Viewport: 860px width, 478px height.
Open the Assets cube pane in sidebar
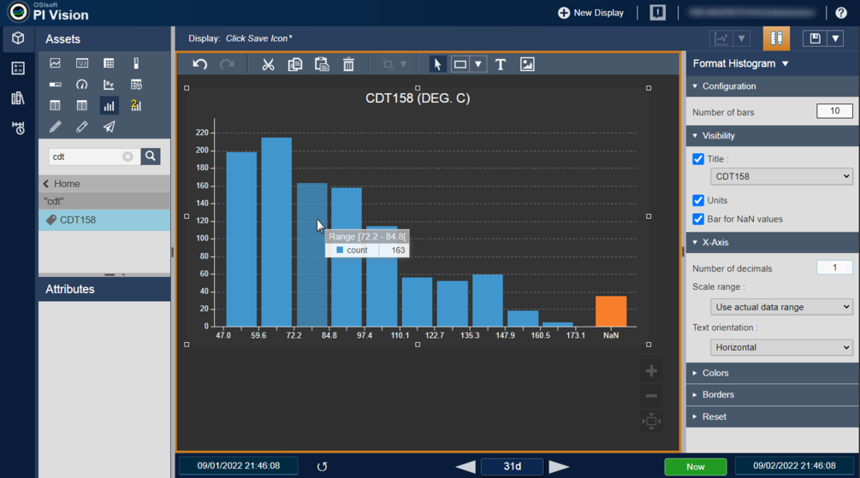pos(18,38)
